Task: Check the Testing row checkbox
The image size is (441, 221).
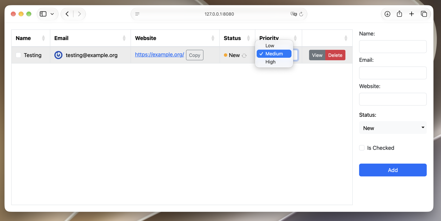Action: pyautogui.click(x=18, y=55)
